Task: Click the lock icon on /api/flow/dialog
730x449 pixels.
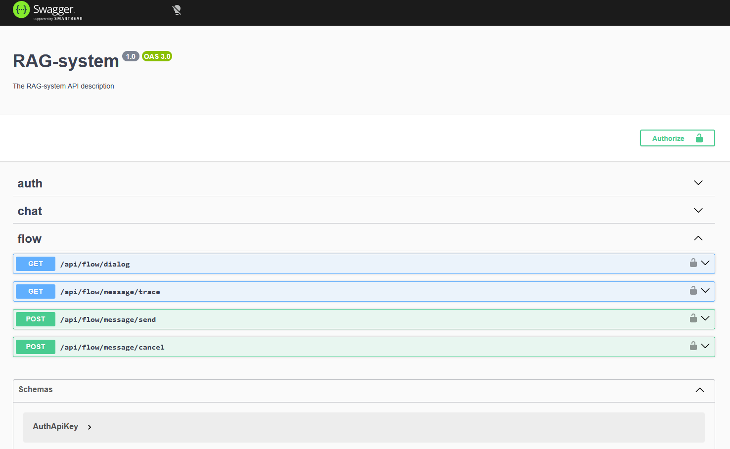Action: [x=693, y=263]
